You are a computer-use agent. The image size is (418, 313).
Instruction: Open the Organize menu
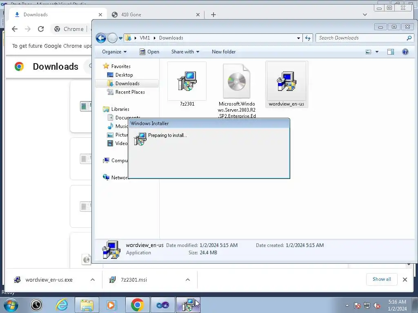pos(114,52)
